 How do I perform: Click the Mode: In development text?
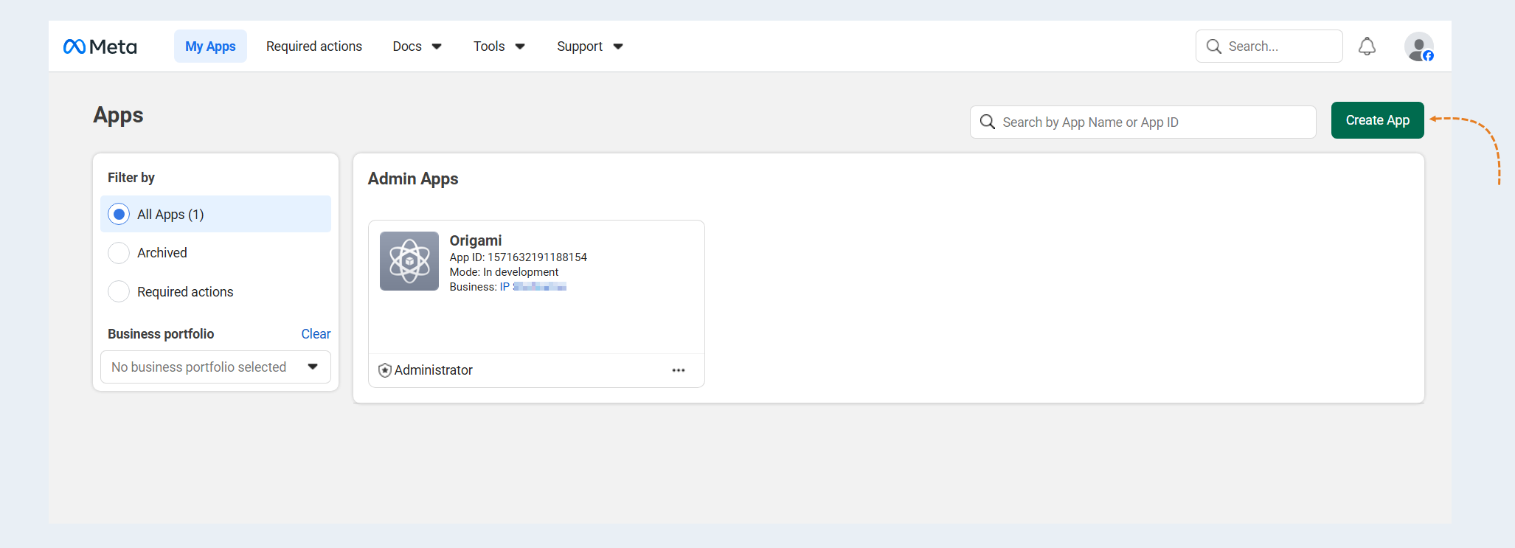click(504, 272)
